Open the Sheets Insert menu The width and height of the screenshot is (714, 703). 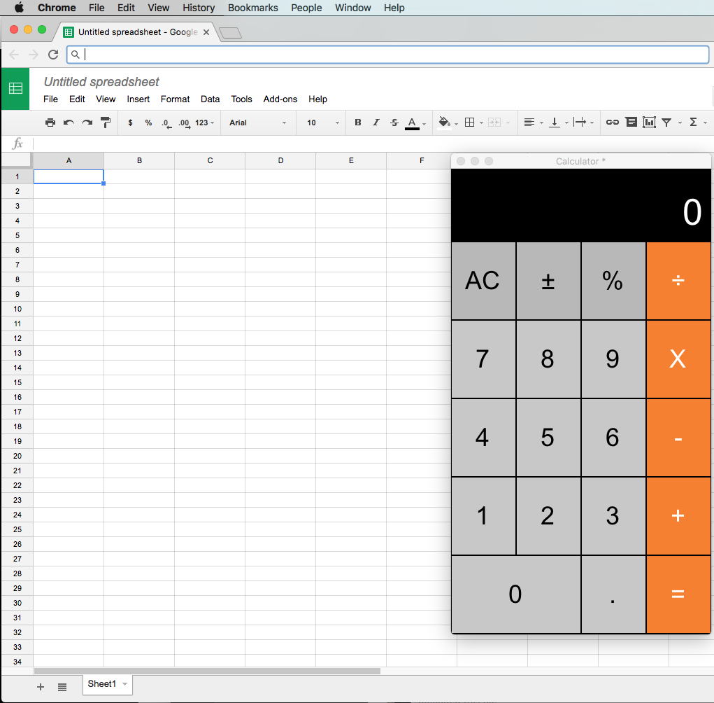coord(138,99)
